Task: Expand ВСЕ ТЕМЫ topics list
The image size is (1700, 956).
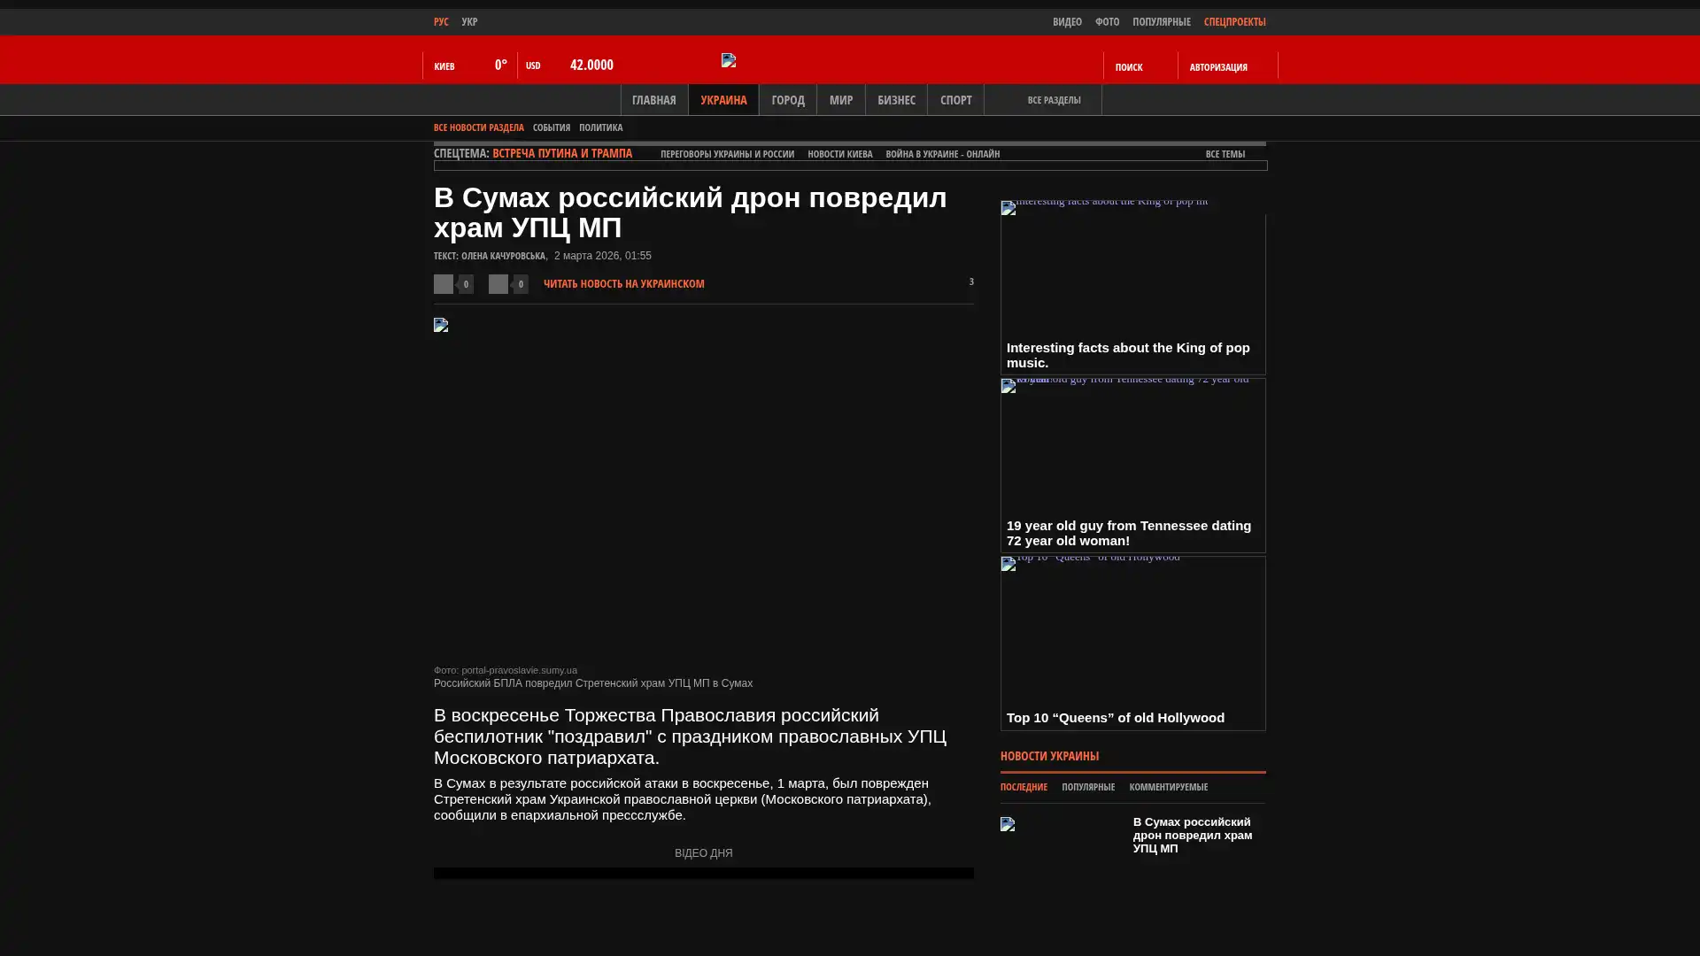Action: 1225,154
